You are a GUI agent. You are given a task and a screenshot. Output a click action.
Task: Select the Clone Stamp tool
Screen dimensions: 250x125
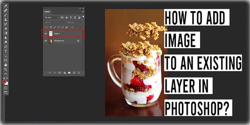point(6,20)
